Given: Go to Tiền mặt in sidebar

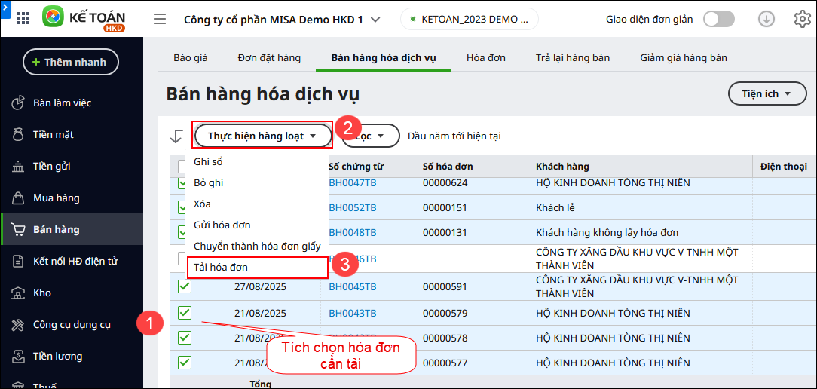Looking at the screenshot, I should (53, 134).
